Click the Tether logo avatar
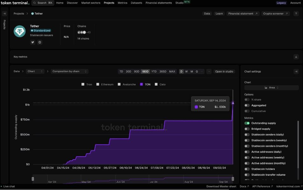303x190 pixels. tap(19, 31)
